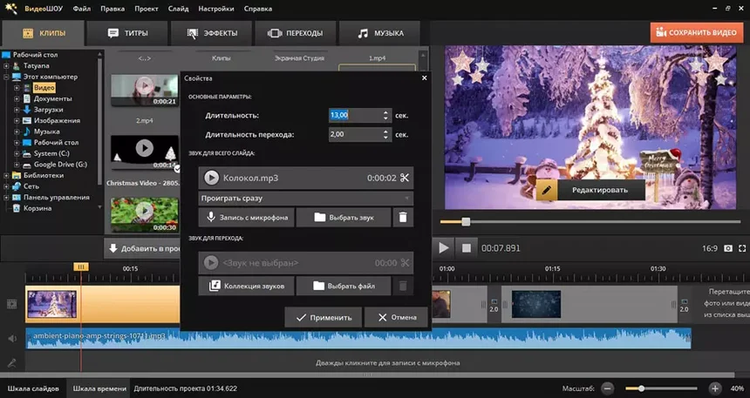Select Google Drive (G:) in tree
Viewport: 750px width, 398px height.
(60, 165)
